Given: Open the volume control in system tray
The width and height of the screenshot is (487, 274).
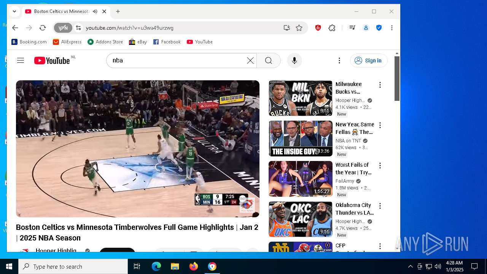Looking at the screenshot, I should pos(438,266).
